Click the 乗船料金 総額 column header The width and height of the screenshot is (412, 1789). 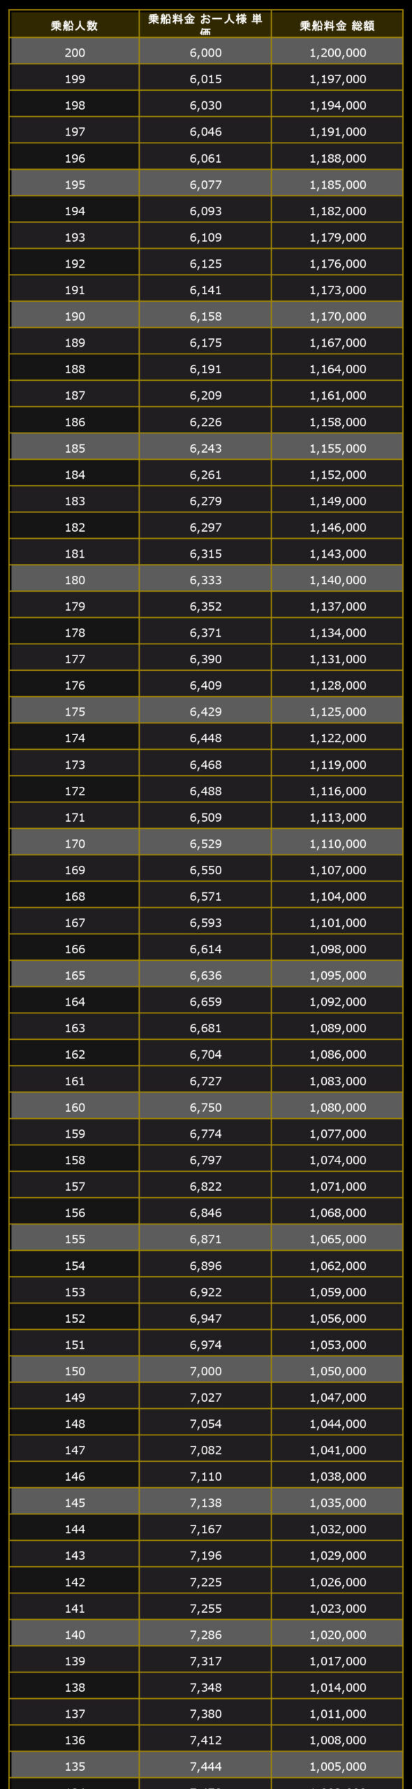[x=337, y=25]
